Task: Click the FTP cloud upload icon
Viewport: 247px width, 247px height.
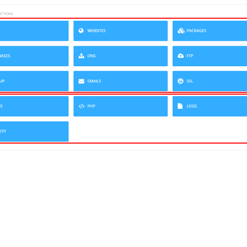Action: [x=181, y=56]
